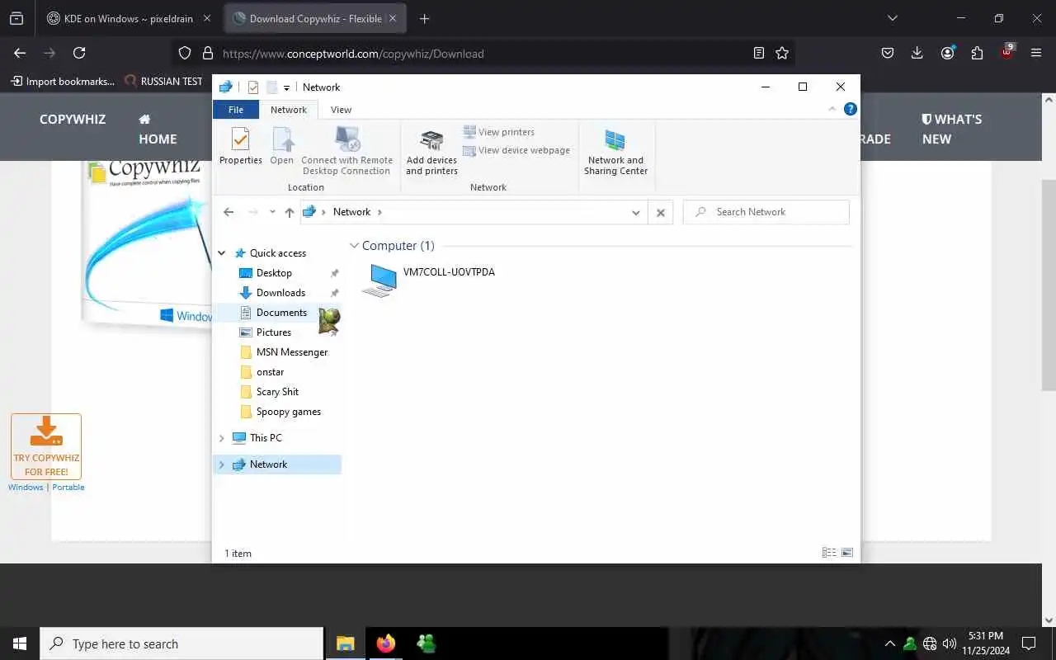Bookmark this page with the star

[782, 53]
